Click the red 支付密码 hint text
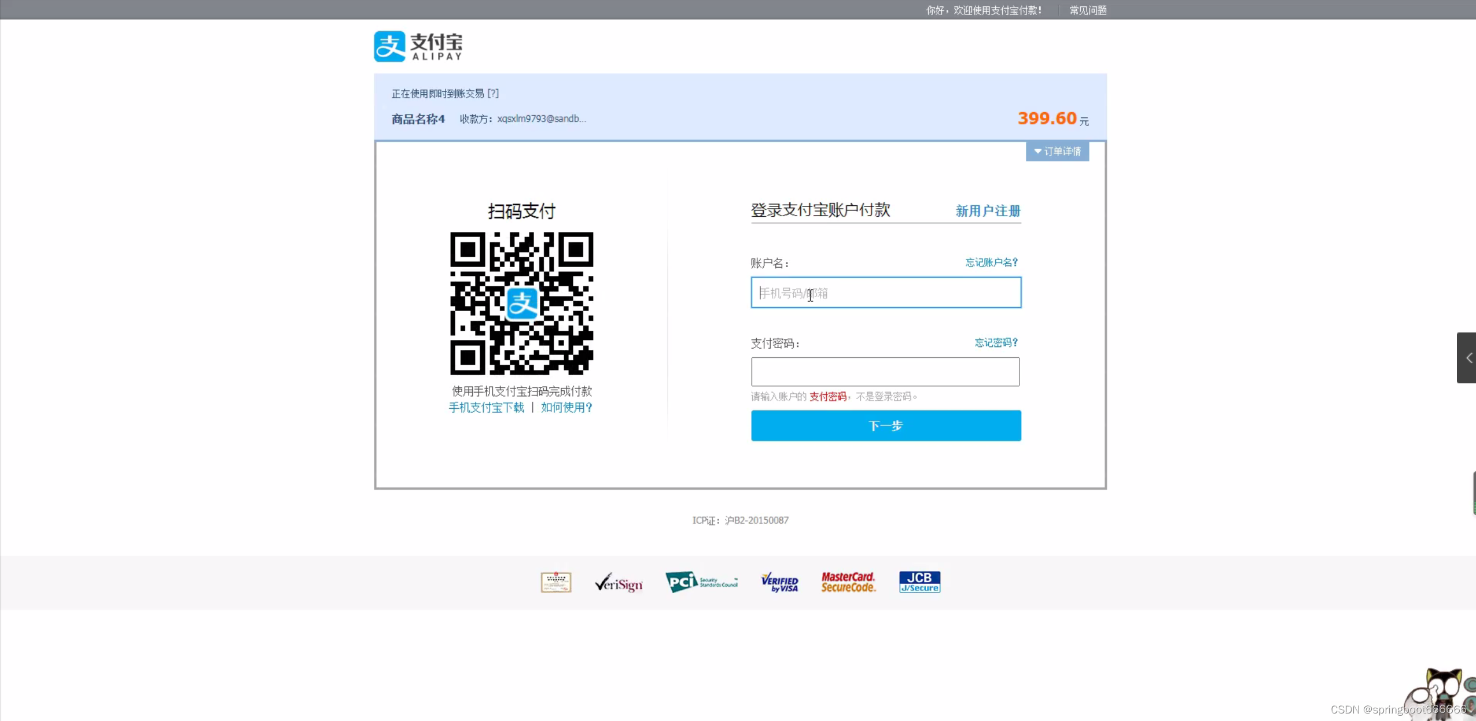1476x721 pixels. pos(827,397)
